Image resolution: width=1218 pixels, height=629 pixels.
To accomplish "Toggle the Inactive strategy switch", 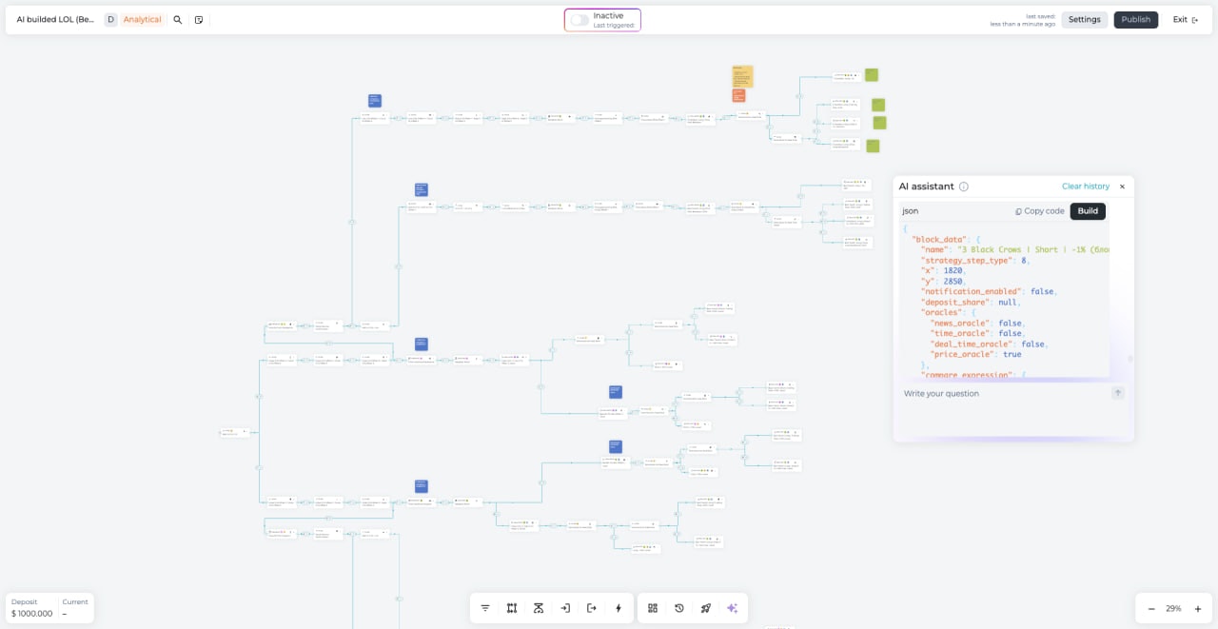I will coord(580,18).
